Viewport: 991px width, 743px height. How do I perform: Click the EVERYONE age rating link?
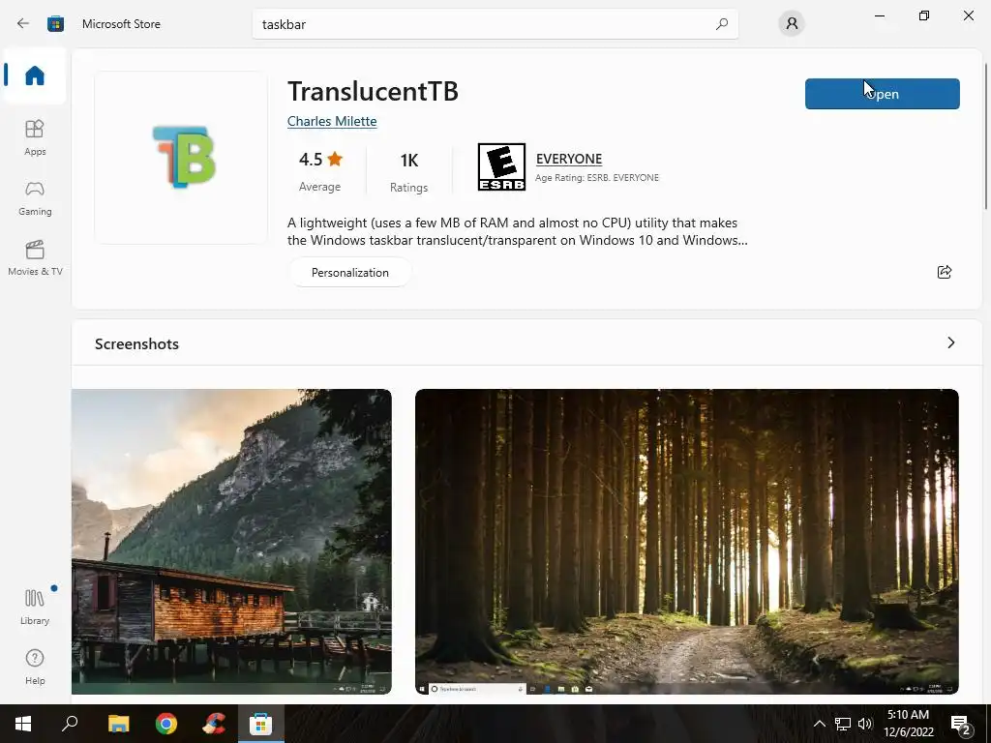569,159
